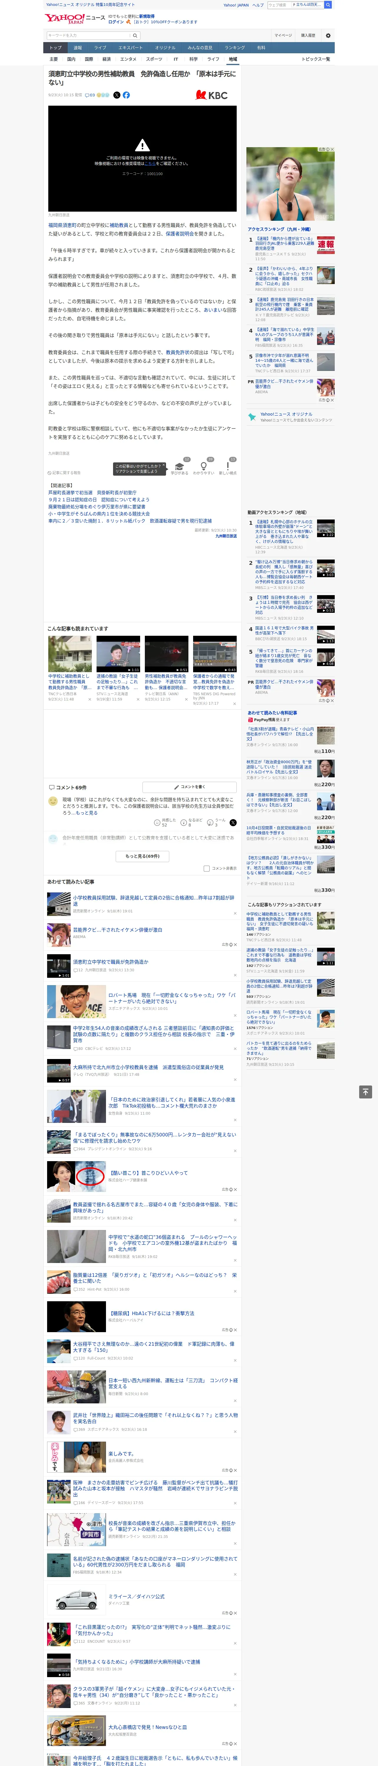The height and width of the screenshot is (1766, 378).
Task: Open the ライブ tab in dark nav bar
Action: click(100, 48)
